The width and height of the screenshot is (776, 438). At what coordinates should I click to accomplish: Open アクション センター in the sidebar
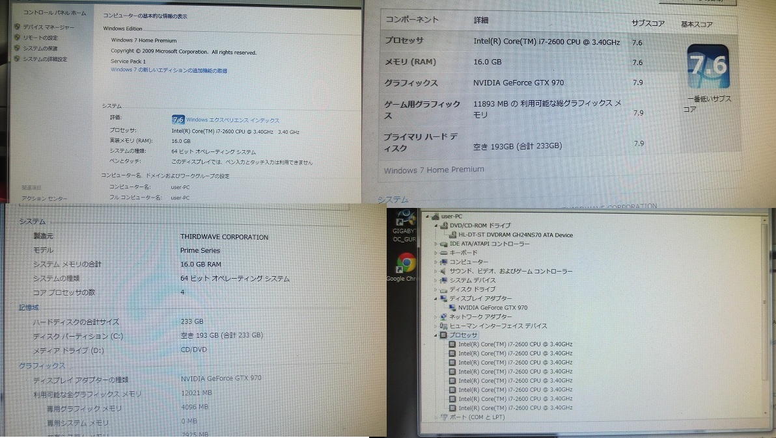point(44,198)
